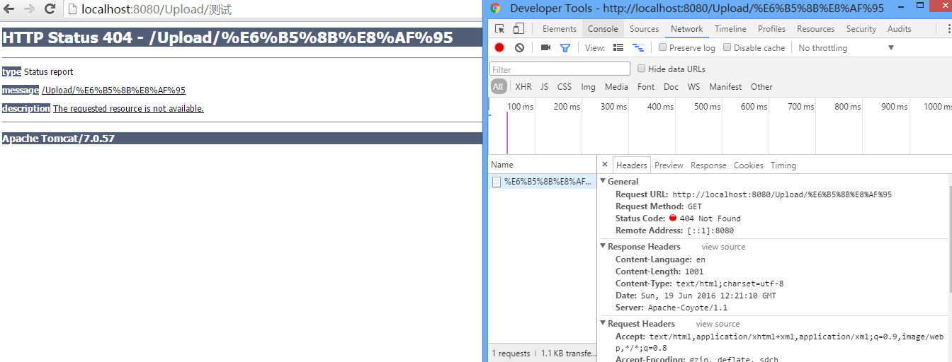Filter requests by Manifest
Image resolution: width=952 pixels, height=362 pixels.
[725, 86]
